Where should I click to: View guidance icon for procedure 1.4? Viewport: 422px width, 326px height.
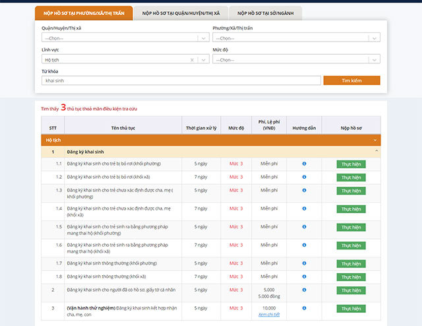304,208
